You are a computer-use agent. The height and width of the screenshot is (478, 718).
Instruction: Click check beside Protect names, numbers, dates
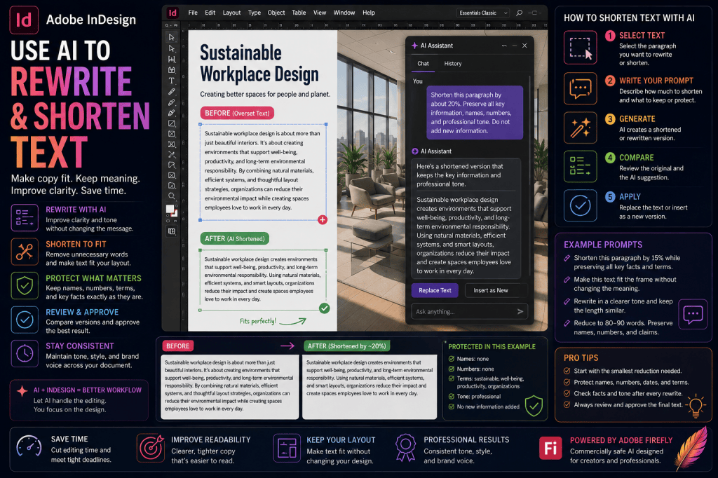point(567,382)
